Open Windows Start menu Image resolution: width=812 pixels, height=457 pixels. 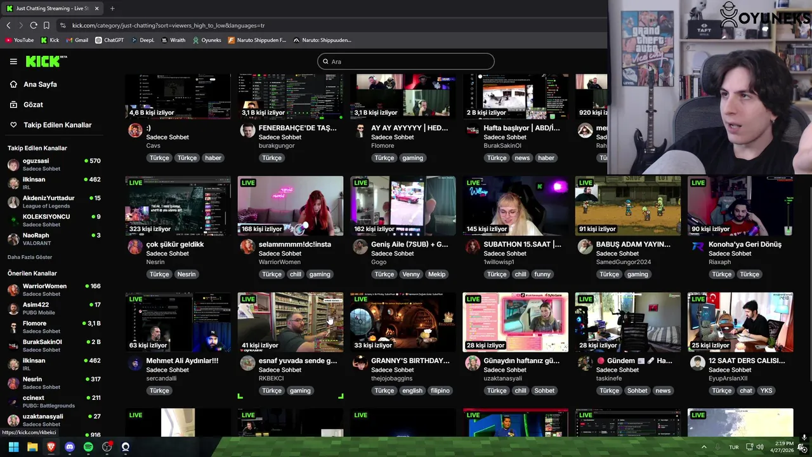(13, 447)
